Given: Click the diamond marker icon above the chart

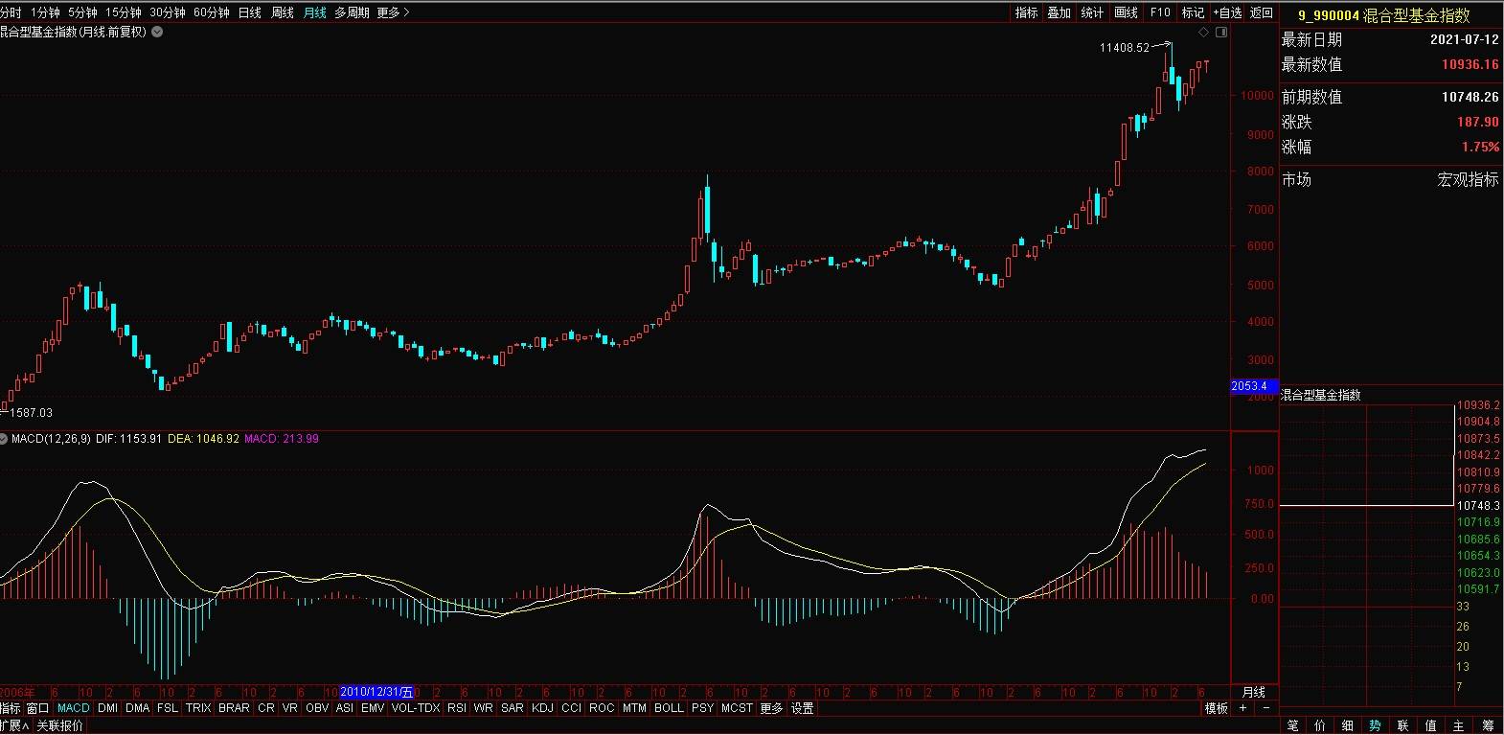Looking at the screenshot, I should click(1204, 33).
